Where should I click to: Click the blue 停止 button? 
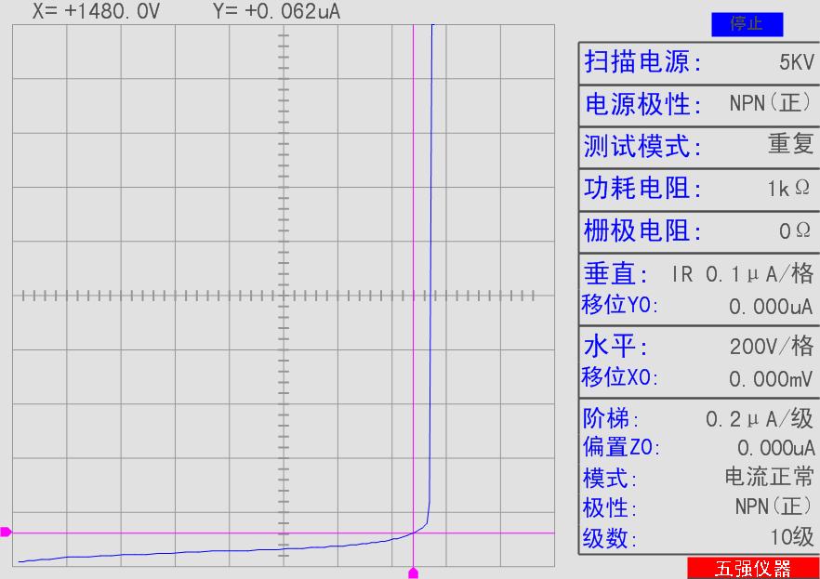[x=747, y=25]
